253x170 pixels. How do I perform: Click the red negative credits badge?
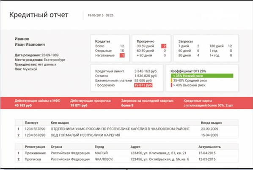[x=122, y=56]
